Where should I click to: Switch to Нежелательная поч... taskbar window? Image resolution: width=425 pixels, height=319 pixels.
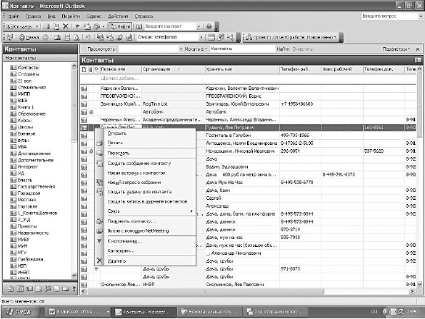[209, 312]
